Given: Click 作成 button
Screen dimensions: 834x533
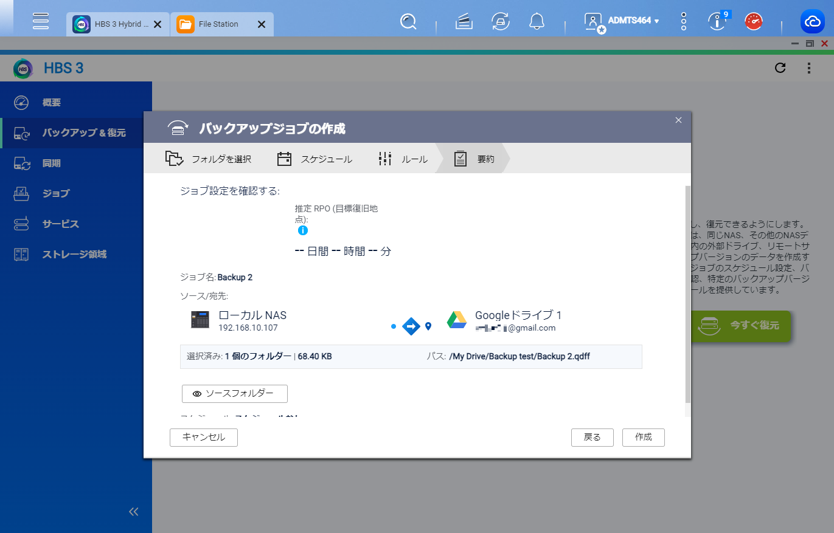Looking at the screenshot, I should click(644, 438).
